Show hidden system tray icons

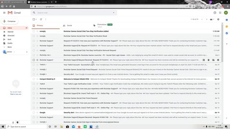click(x=204, y=126)
